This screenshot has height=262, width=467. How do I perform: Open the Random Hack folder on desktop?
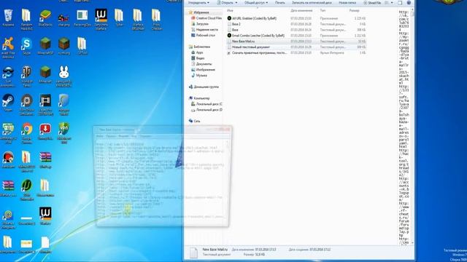click(26, 20)
